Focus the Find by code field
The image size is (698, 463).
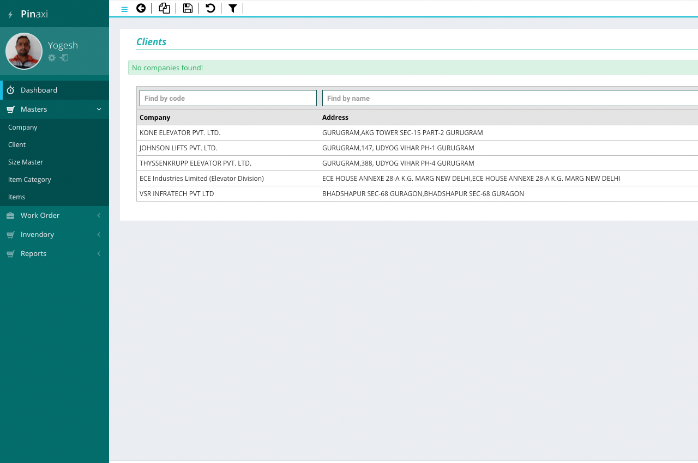click(228, 98)
